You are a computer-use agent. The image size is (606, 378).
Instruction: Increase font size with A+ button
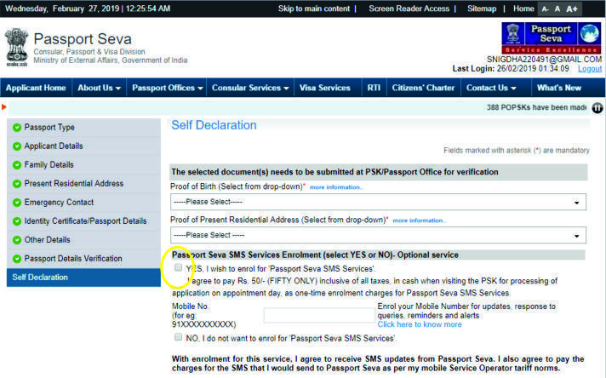[572, 9]
